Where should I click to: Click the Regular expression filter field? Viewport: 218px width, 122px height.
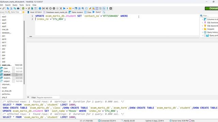48,98
